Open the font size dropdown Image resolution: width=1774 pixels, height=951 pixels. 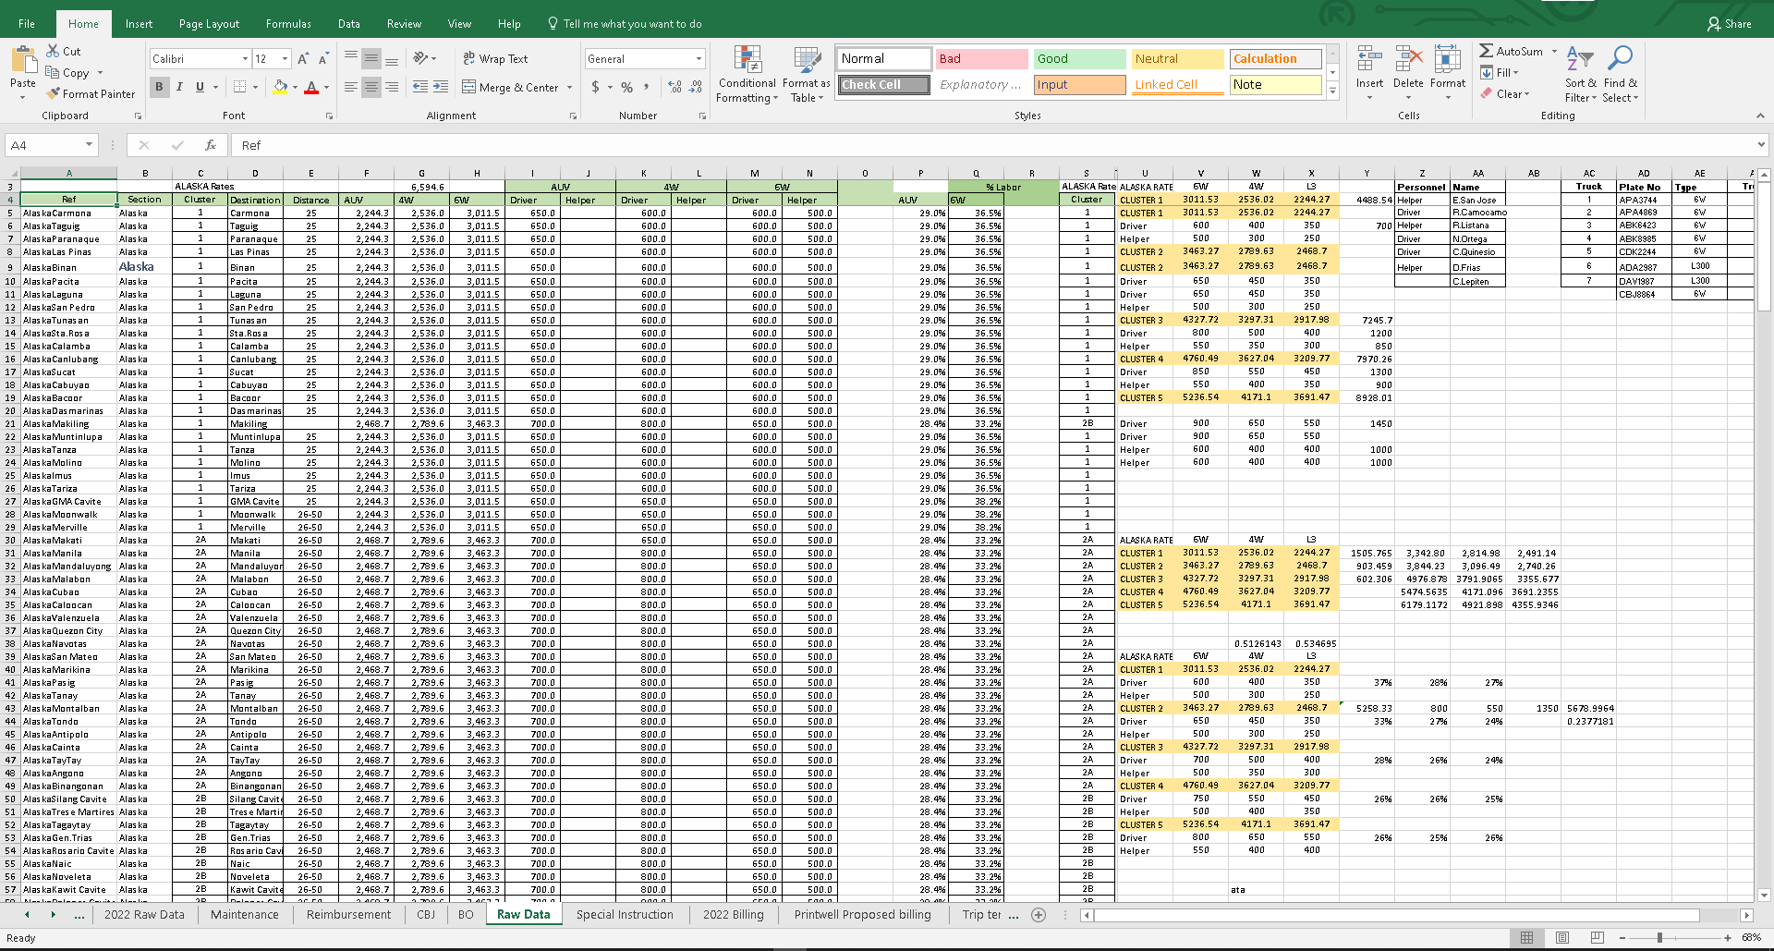pyautogui.click(x=285, y=58)
